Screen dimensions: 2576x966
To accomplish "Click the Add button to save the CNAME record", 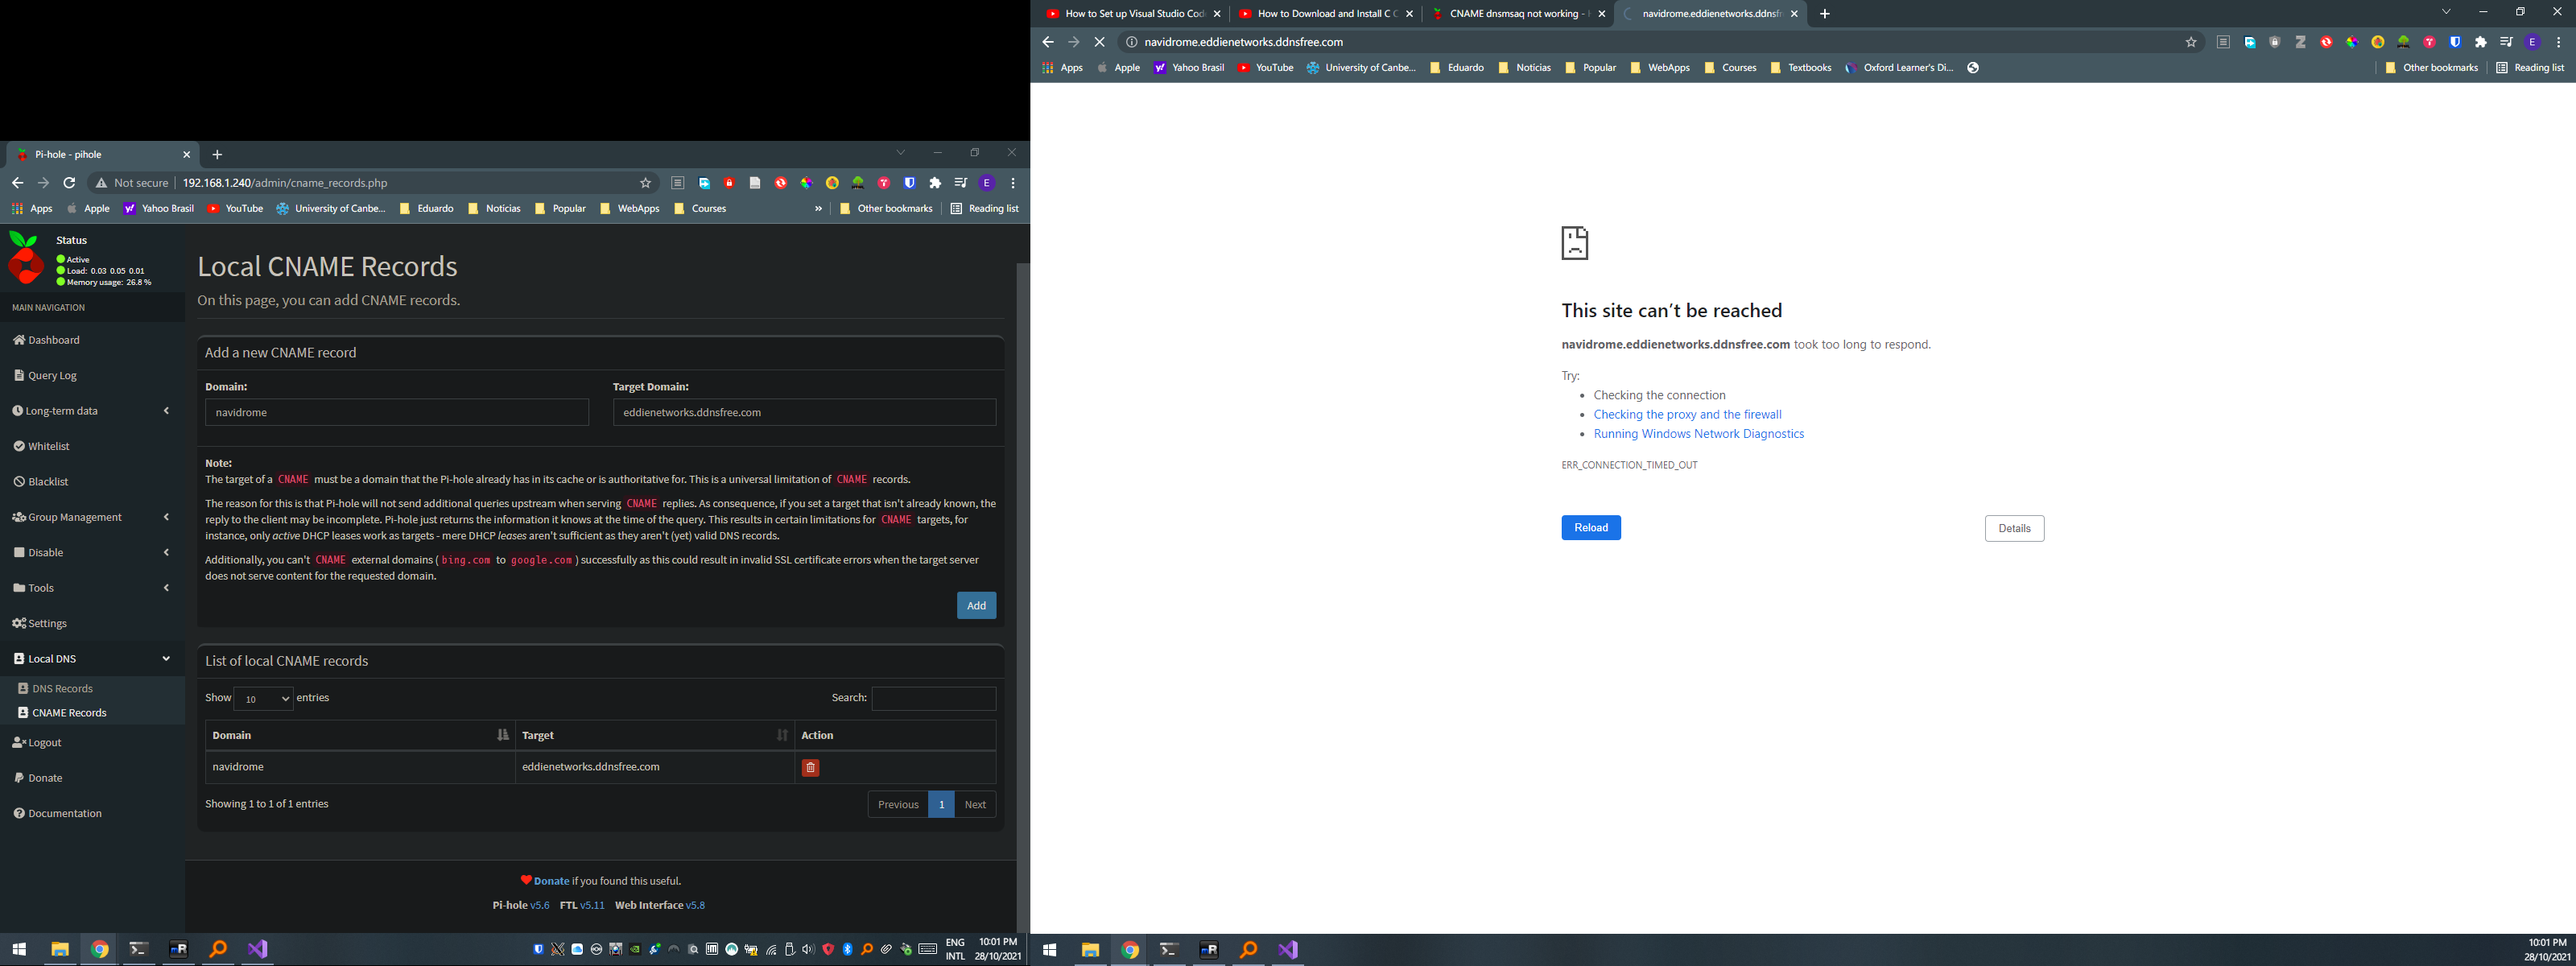I will pyautogui.click(x=976, y=605).
